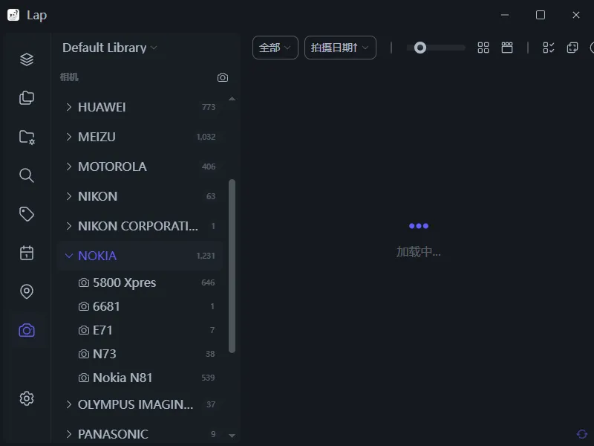The image size is (594, 446).
Task: Open folder settings in sidebar
Action: [27, 137]
